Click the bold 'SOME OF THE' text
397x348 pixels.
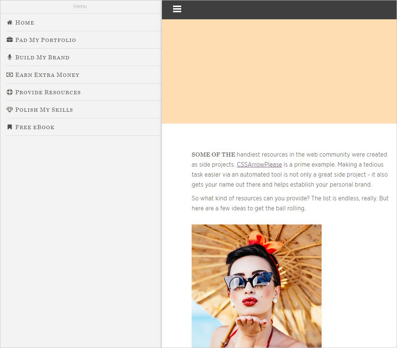[x=213, y=155]
